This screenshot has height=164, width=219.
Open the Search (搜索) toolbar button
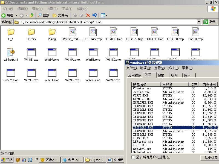pos(44,15)
